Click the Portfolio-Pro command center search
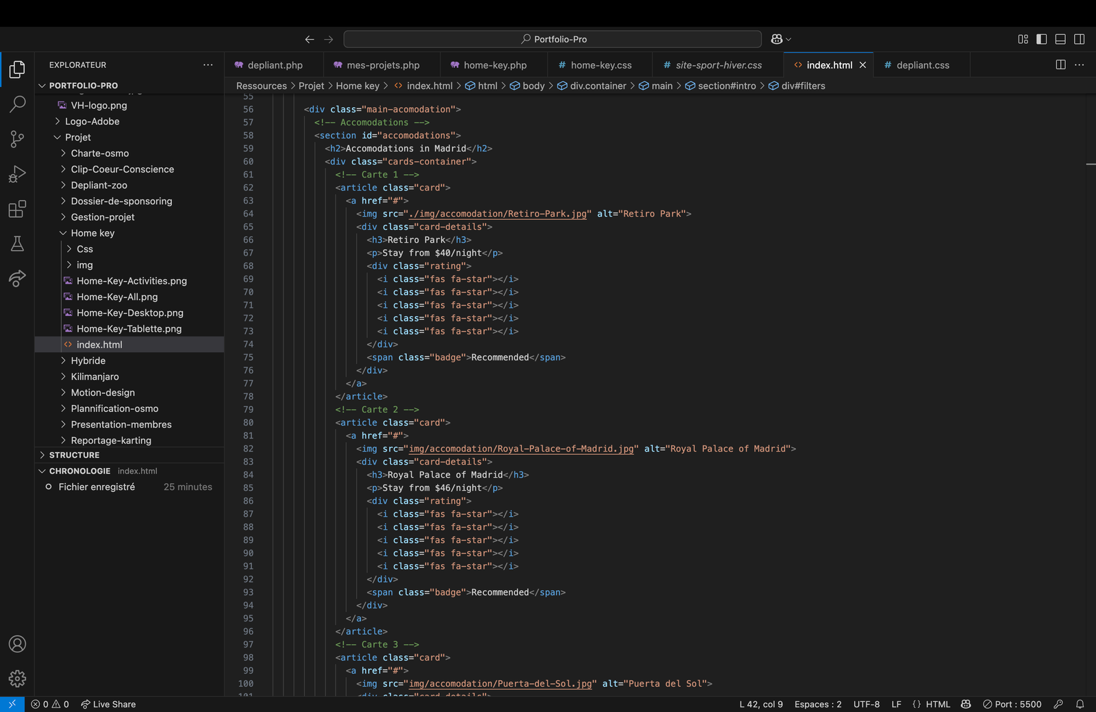 (552, 39)
